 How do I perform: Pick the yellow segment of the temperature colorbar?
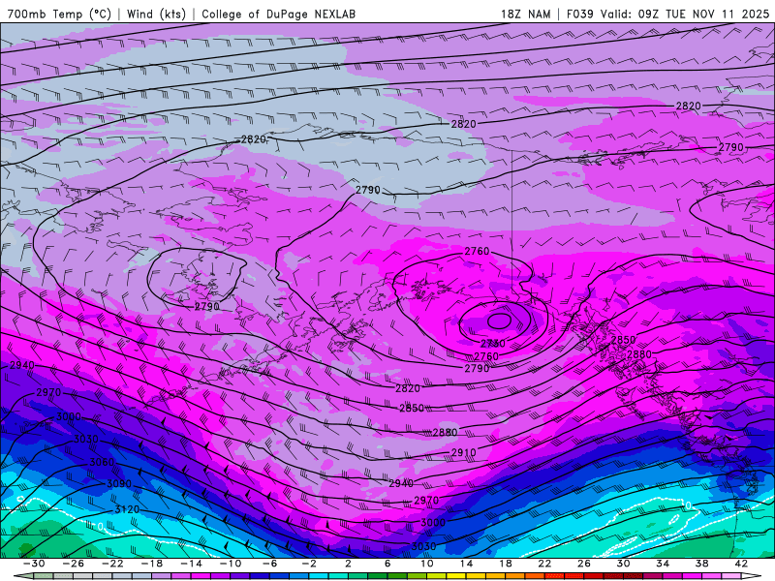point(456,576)
